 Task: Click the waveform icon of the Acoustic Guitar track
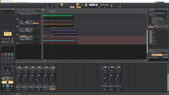[x=18, y=38]
